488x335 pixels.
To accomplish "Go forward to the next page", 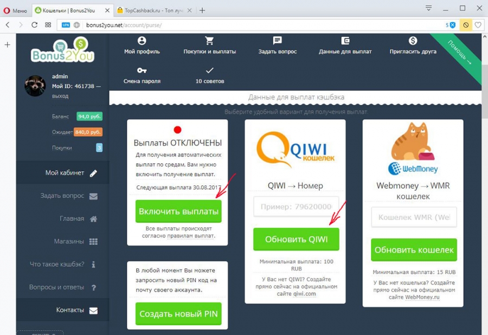I will point(21,25).
